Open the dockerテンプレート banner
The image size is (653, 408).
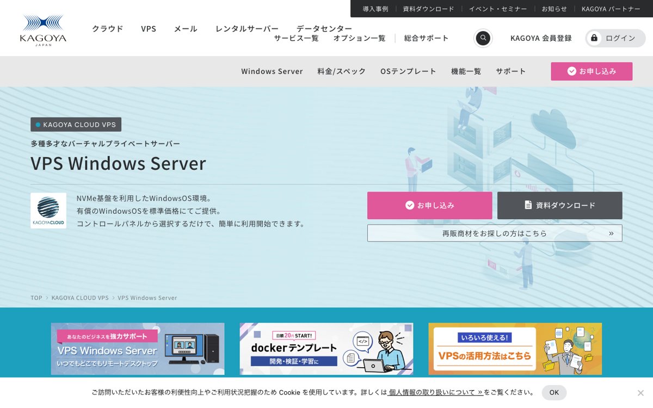tap(326, 349)
